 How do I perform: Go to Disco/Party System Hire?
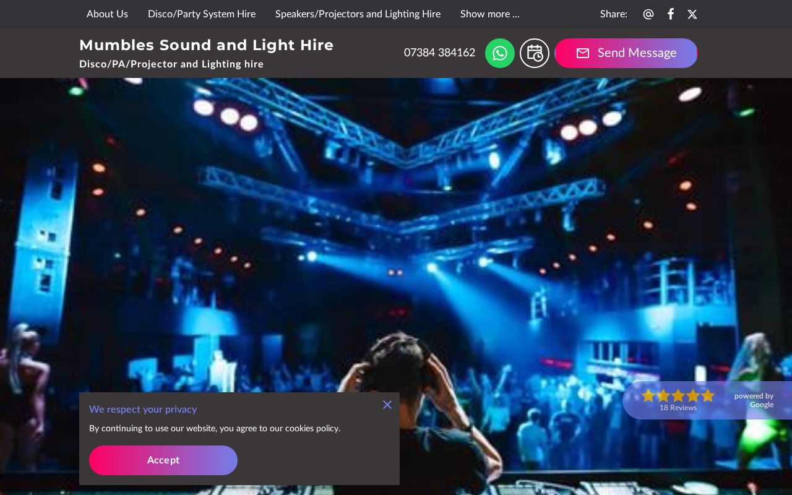coord(202,14)
